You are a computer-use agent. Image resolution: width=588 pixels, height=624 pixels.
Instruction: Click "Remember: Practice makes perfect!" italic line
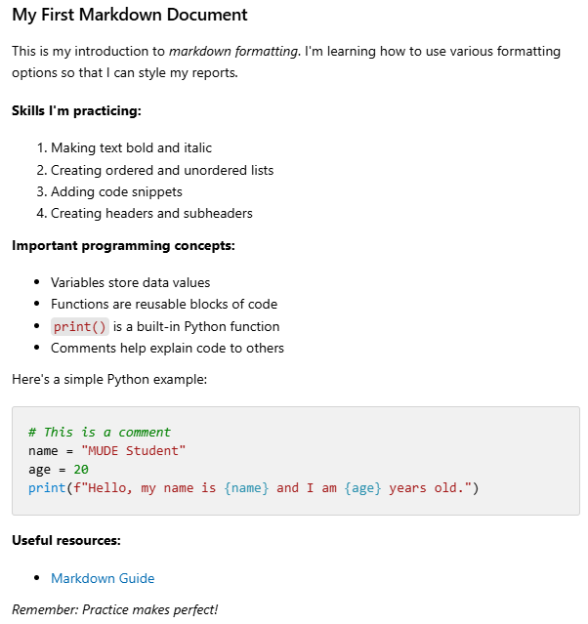tap(115, 609)
